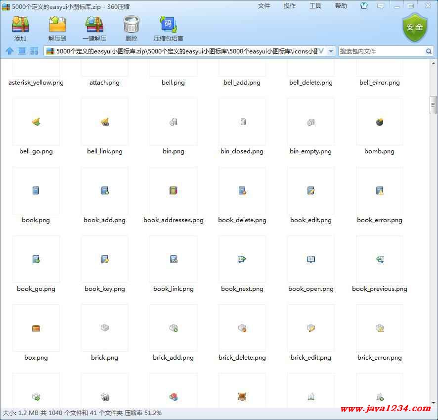Click the 一键解压 (One-click extract) icon
Screen dimensions: 438x420
point(94,25)
